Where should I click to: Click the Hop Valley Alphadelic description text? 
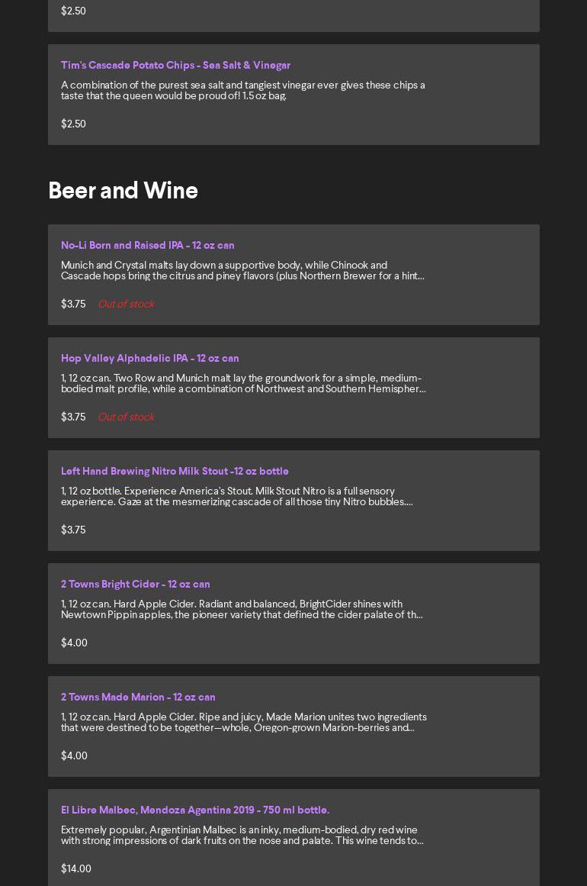(x=243, y=384)
